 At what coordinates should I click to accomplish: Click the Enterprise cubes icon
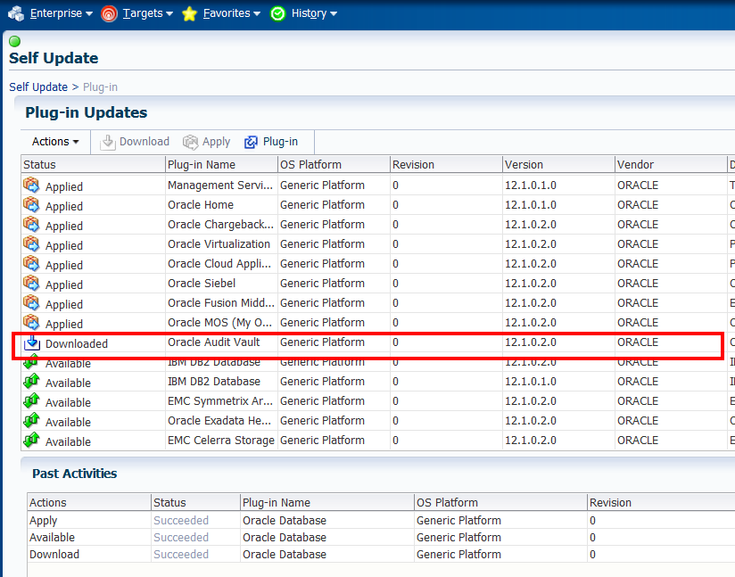coord(16,13)
